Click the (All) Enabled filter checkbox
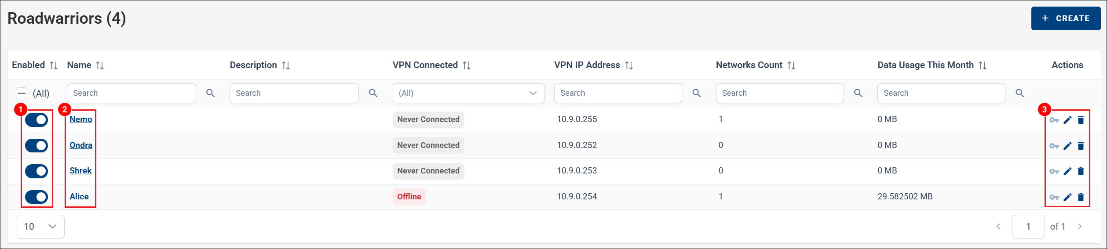1107x249 pixels. click(22, 93)
